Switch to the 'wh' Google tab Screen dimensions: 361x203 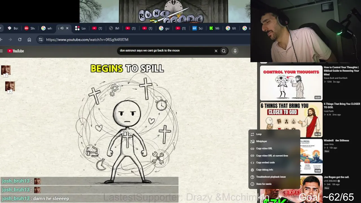click(x=47, y=28)
